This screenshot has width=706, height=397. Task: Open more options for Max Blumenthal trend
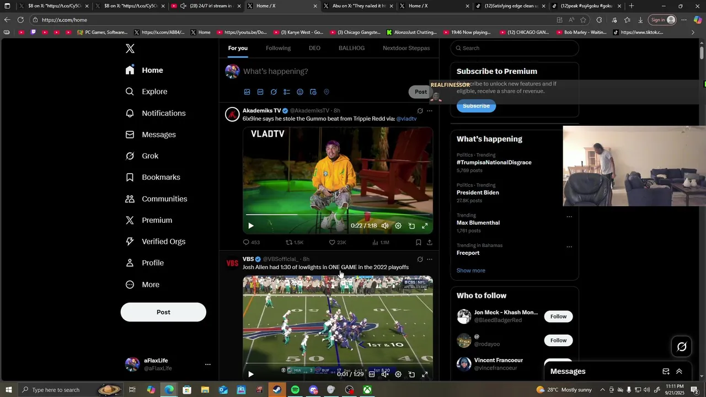569,217
